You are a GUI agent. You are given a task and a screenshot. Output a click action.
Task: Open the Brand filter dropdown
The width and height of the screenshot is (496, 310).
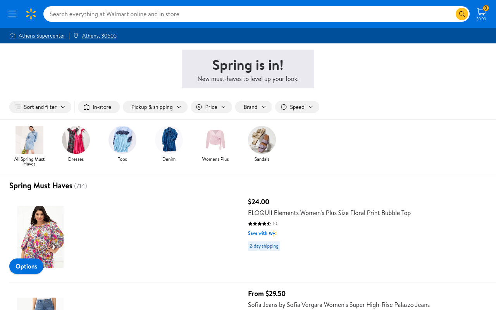tap(253, 107)
